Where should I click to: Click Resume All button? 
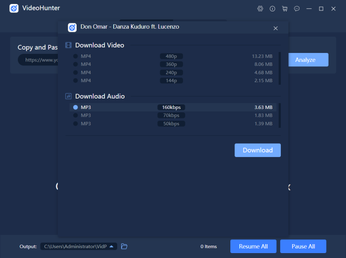click(253, 246)
